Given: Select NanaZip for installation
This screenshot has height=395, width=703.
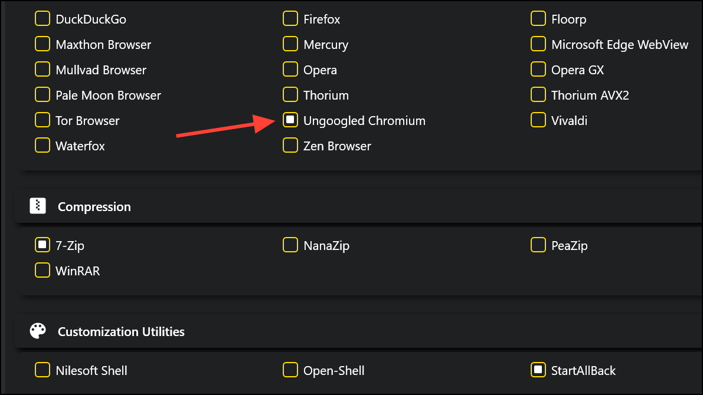Looking at the screenshot, I should tap(290, 245).
